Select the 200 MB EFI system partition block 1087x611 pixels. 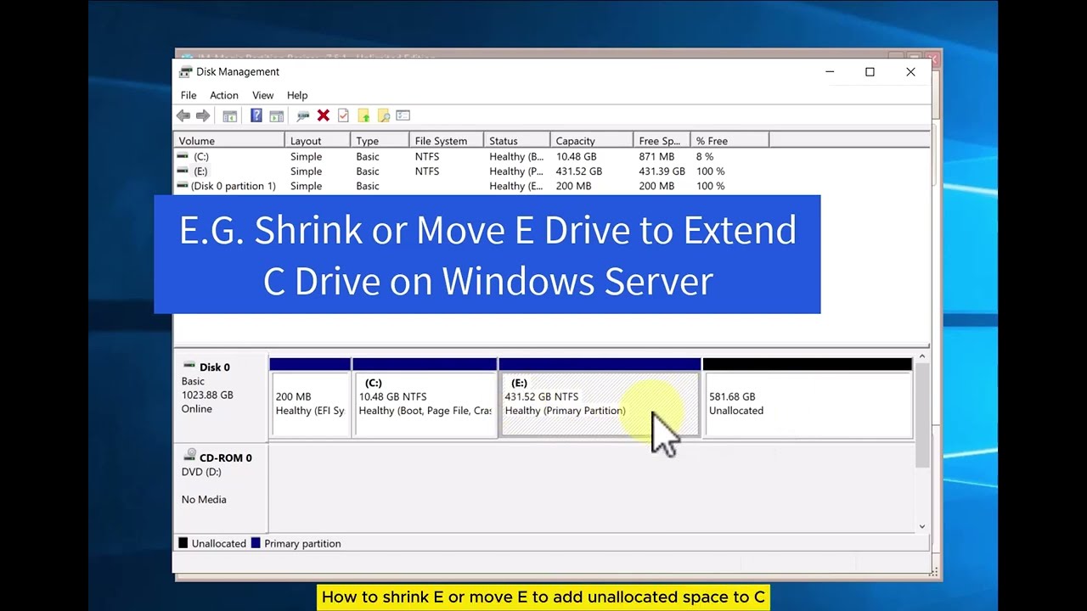coord(310,398)
